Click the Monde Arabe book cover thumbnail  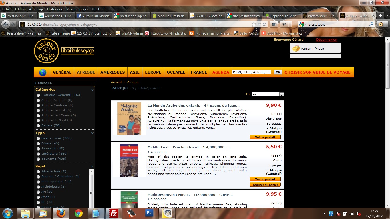click(129, 119)
